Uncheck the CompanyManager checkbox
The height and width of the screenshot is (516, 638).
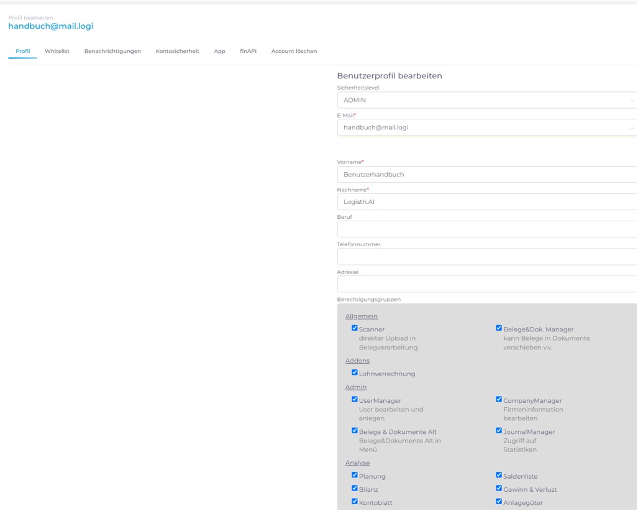coord(499,399)
